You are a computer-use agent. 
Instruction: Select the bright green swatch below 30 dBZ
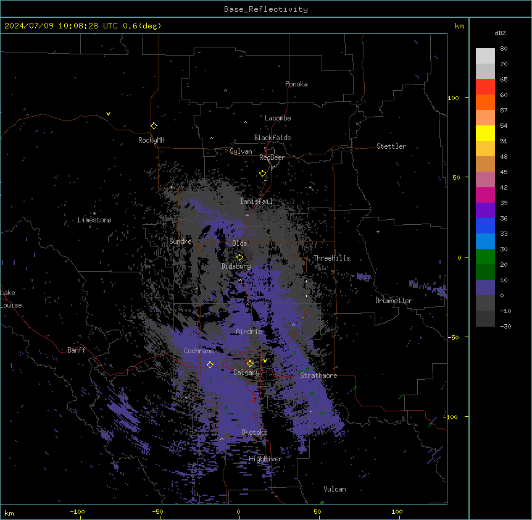(485, 257)
